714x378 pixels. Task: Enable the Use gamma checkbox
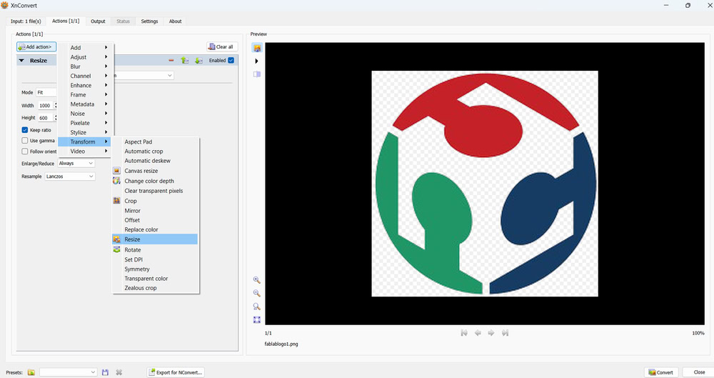coord(25,141)
